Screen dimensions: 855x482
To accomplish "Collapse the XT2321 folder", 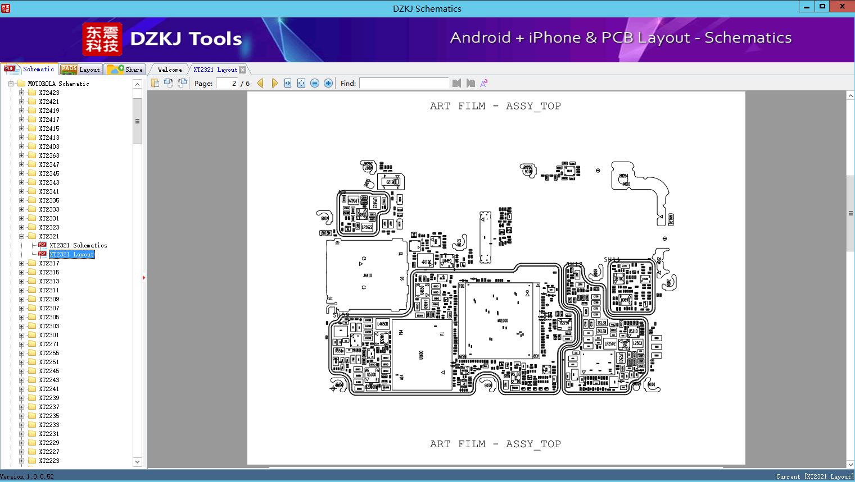I will click(x=21, y=236).
